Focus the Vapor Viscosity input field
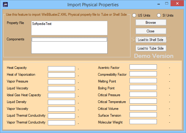186x133 pixels. tap(62, 109)
